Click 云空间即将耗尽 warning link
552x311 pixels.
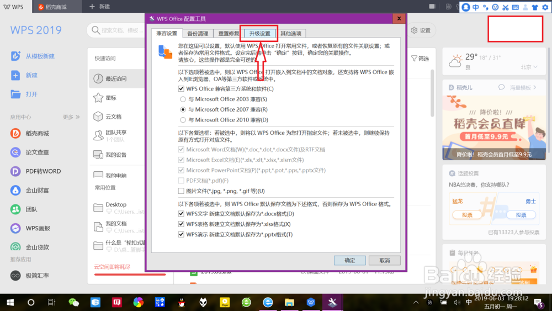coord(112,267)
